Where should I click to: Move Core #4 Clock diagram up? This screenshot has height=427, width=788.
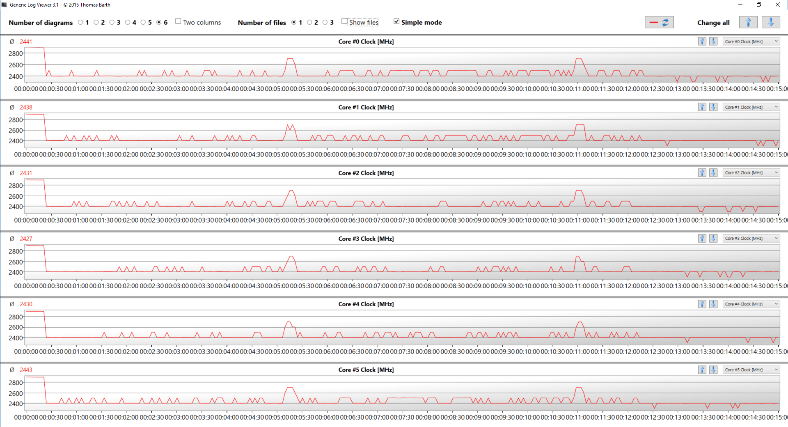coord(702,304)
